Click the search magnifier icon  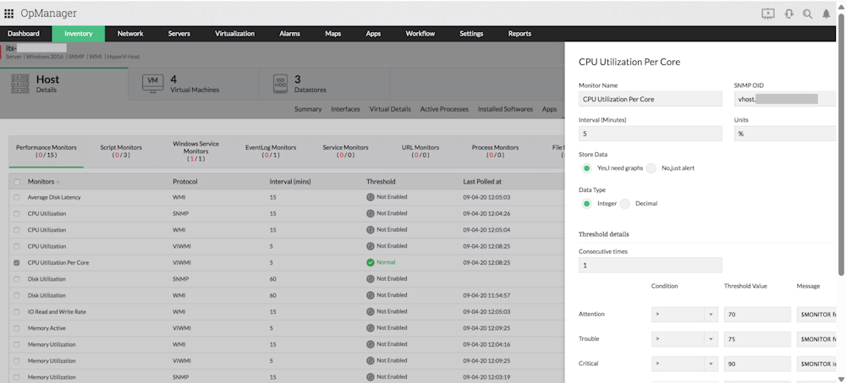point(807,14)
